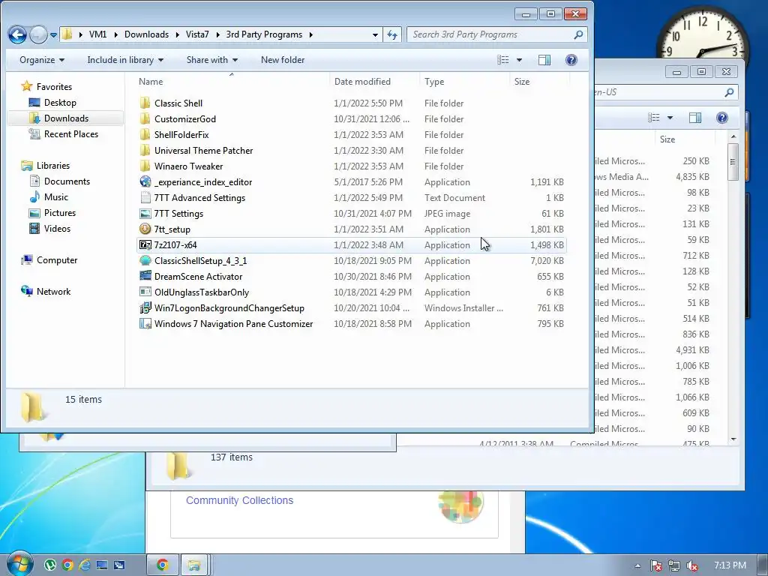Open the recent pages dropdown arrow
The height and width of the screenshot is (576, 768).
coord(53,34)
